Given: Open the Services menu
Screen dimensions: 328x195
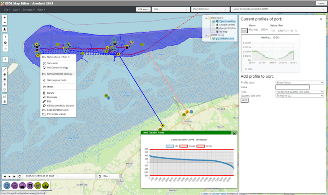Looking at the screenshot, I should click(x=27, y=9).
